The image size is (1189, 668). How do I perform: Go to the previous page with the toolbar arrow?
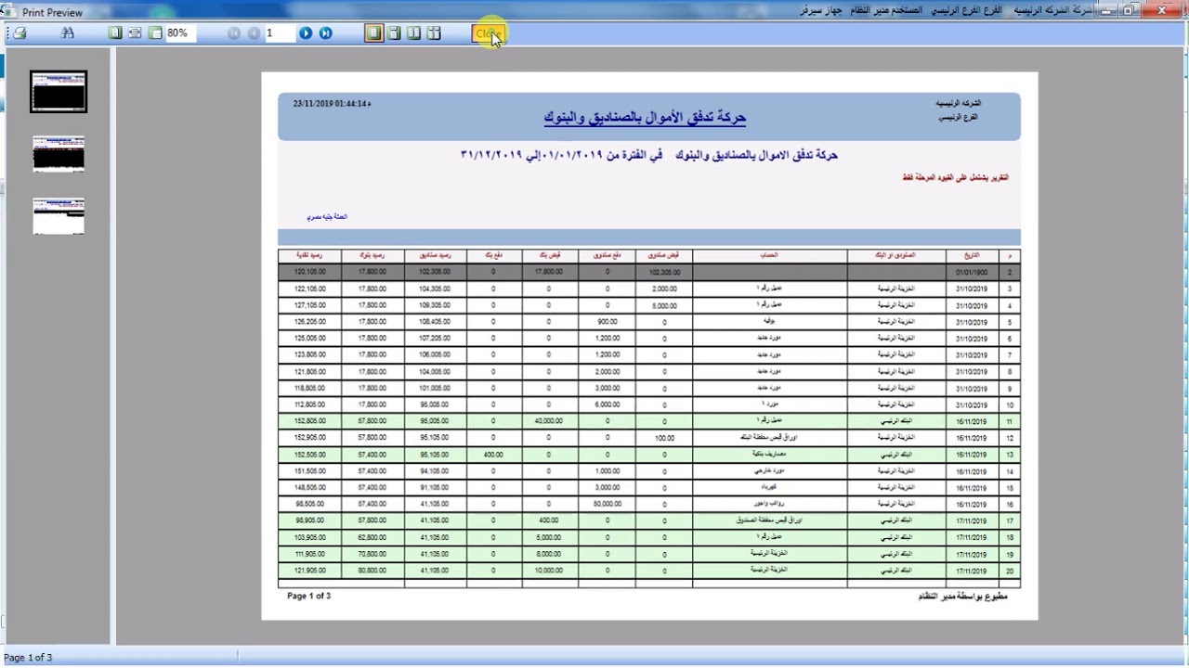[254, 33]
